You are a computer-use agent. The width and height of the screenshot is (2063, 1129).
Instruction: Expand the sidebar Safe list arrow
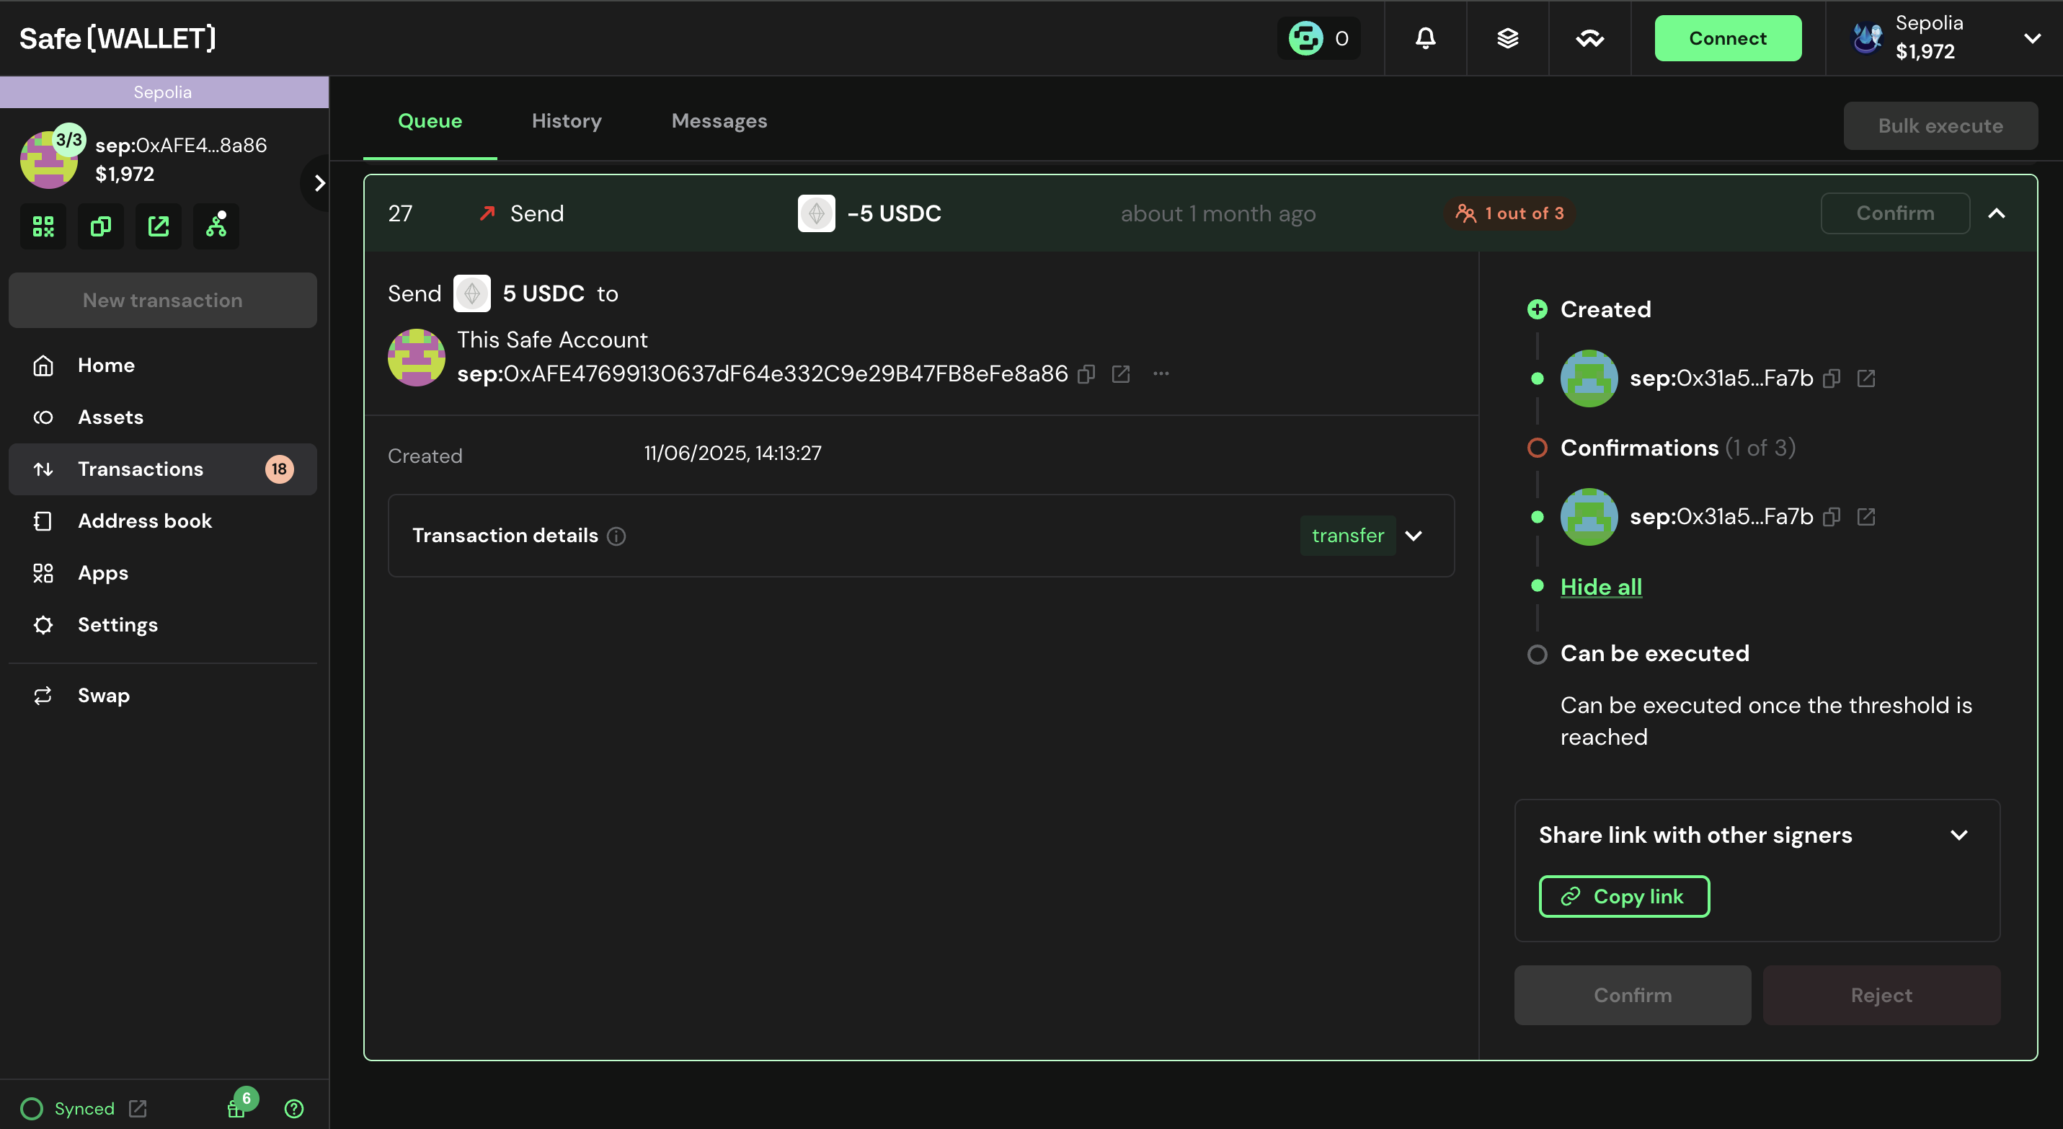[318, 183]
